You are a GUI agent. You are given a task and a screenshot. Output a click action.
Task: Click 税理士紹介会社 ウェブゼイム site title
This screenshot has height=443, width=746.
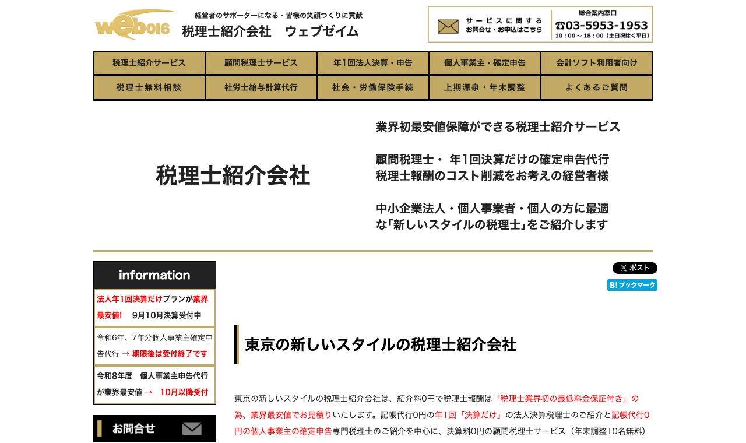(270, 31)
